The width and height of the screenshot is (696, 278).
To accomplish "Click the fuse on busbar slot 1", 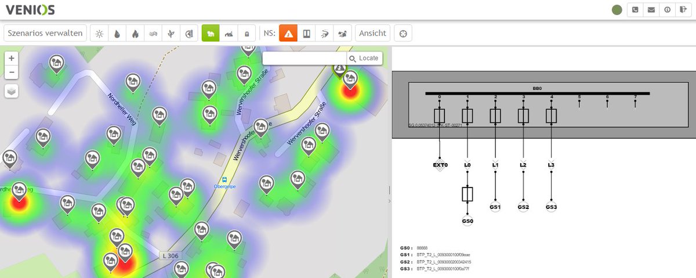I will [x=467, y=116].
